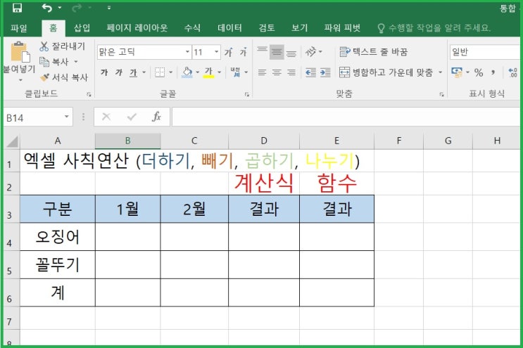Image resolution: width=523 pixels, height=348 pixels.
Task: Open the 글꼴 dialog launcher
Action: 247,95
